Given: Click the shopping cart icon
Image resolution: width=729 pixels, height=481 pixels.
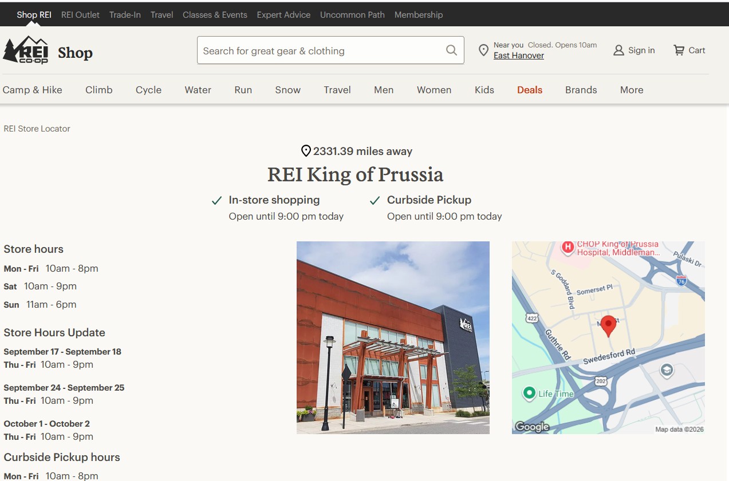Looking at the screenshot, I should (679, 50).
